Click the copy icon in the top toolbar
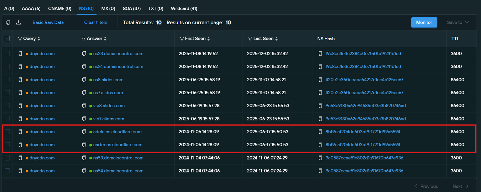The width and height of the screenshot is (481, 192). click(8, 22)
